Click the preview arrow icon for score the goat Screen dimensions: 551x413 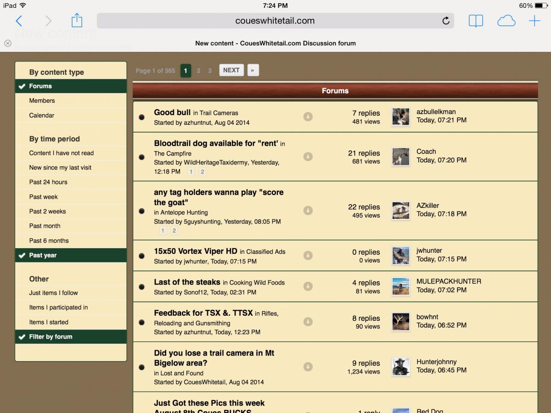[x=308, y=210]
